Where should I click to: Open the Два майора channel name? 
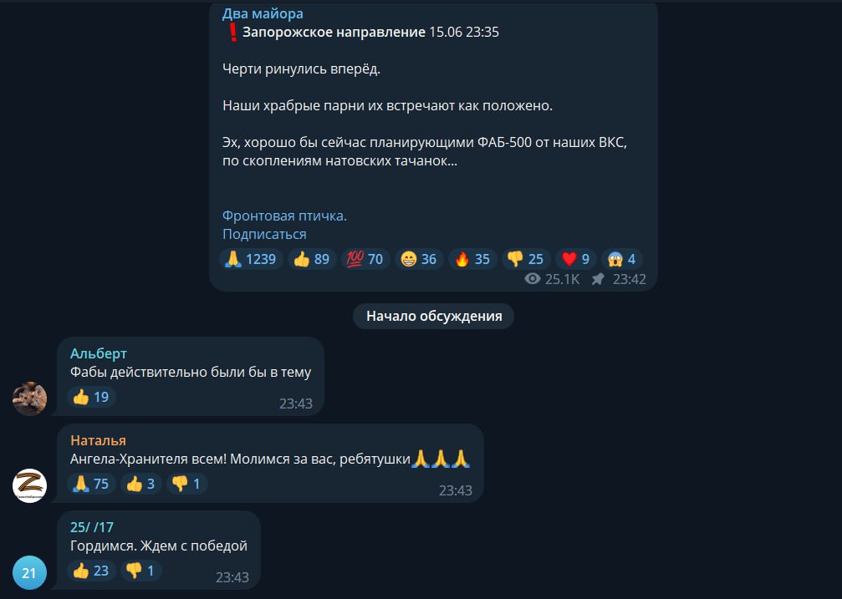[x=263, y=13]
